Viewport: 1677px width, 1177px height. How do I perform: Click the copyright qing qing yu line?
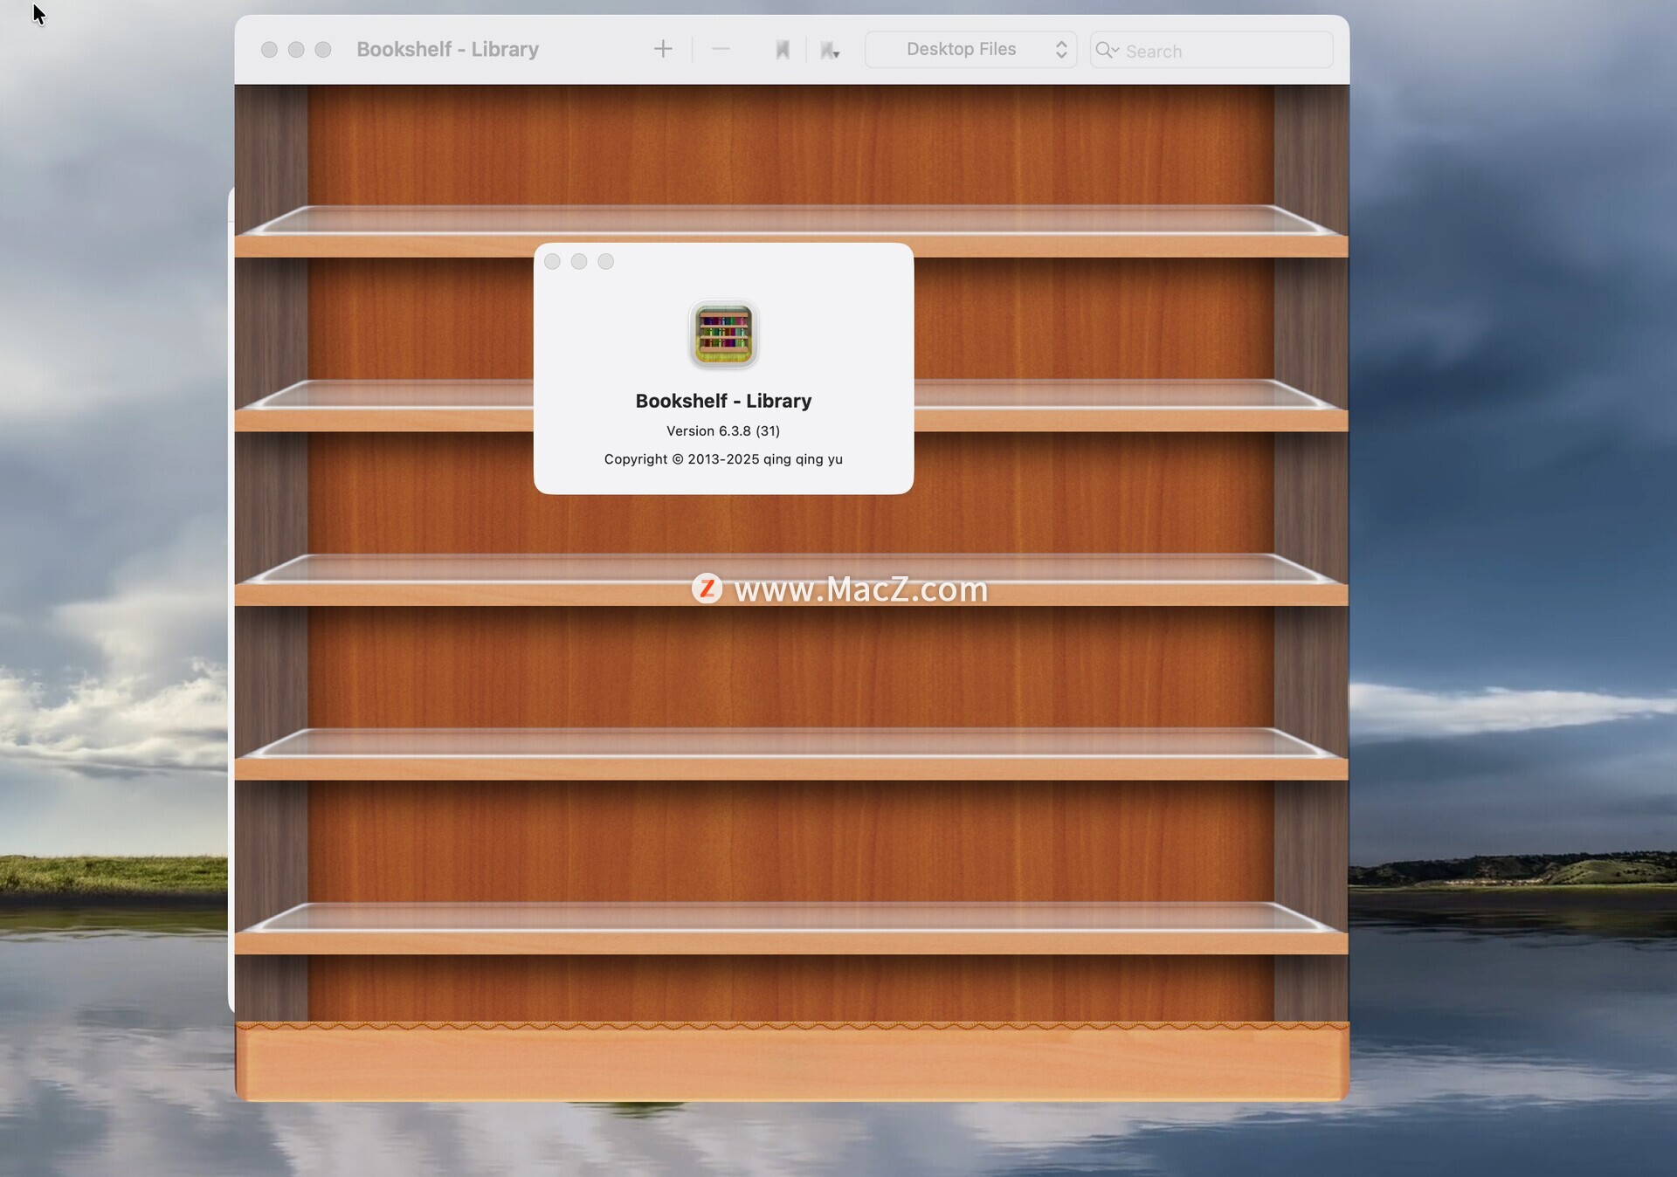click(722, 459)
